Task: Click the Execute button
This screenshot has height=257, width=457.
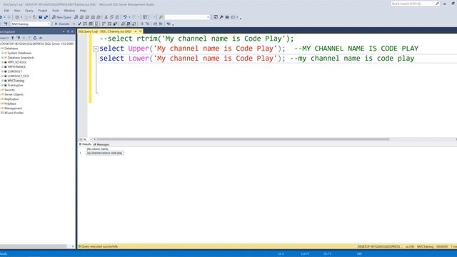Action: (x=62, y=24)
